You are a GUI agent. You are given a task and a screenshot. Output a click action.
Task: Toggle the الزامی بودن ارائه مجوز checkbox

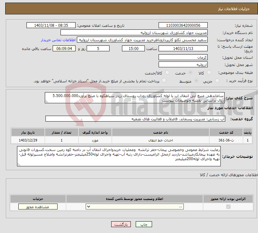click(228, 207)
